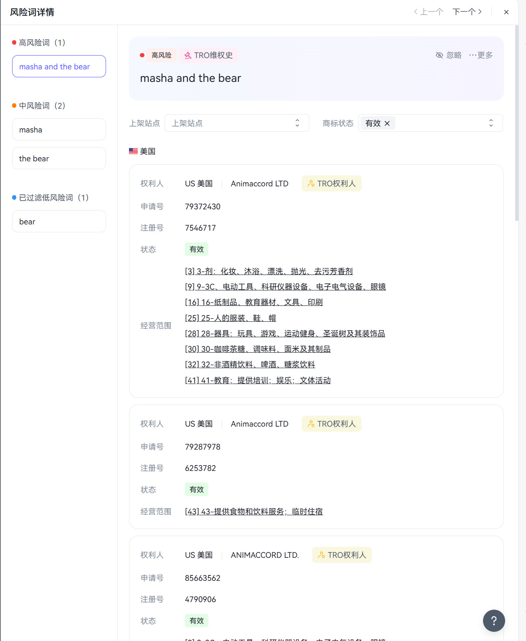Click TRO权利人 badge for application 79287978
The height and width of the screenshot is (641, 526).
(331, 424)
